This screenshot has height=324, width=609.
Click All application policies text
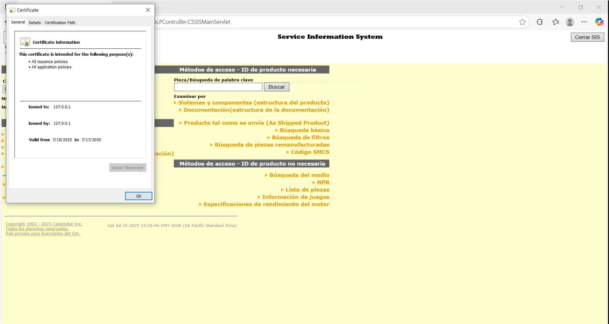pyautogui.click(x=52, y=67)
